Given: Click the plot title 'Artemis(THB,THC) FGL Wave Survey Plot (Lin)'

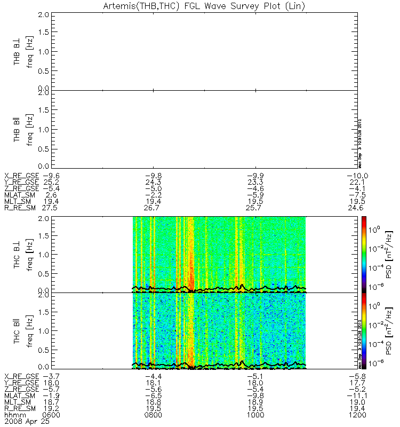Looking at the screenshot, I should pos(204,6).
